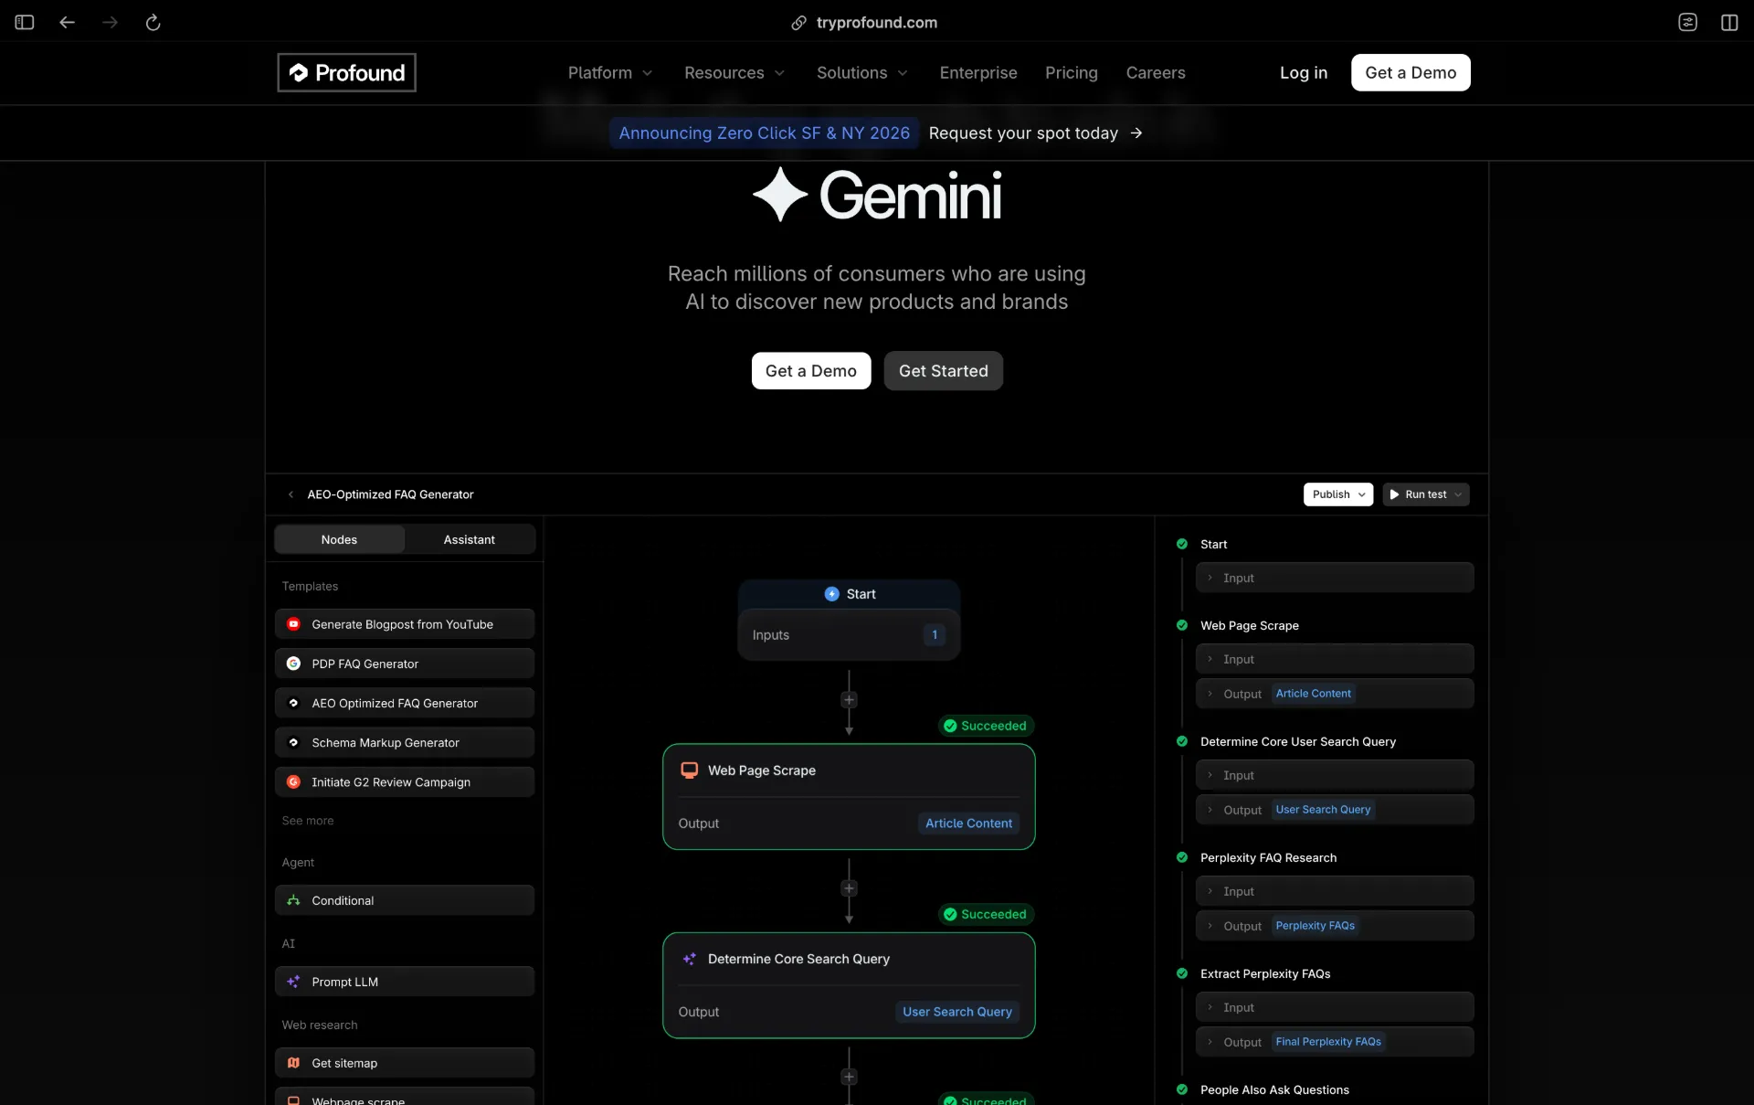The image size is (1754, 1105).
Task: Click the Get sitemap map icon
Action: point(293,1063)
